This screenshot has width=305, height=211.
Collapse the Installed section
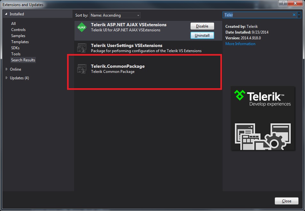[x=6, y=14]
